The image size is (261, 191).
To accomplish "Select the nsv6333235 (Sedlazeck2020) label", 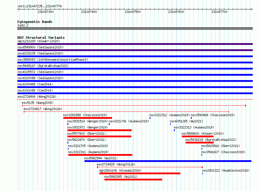I will point(40,53).
